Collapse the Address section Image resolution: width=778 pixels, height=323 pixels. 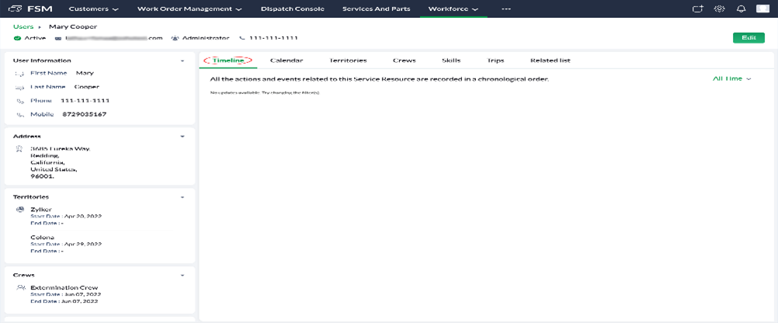(182, 137)
